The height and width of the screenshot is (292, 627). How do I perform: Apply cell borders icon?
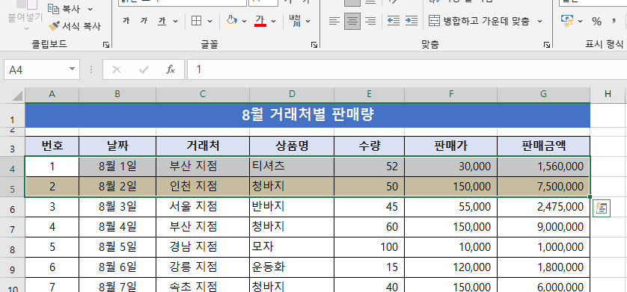196,21
